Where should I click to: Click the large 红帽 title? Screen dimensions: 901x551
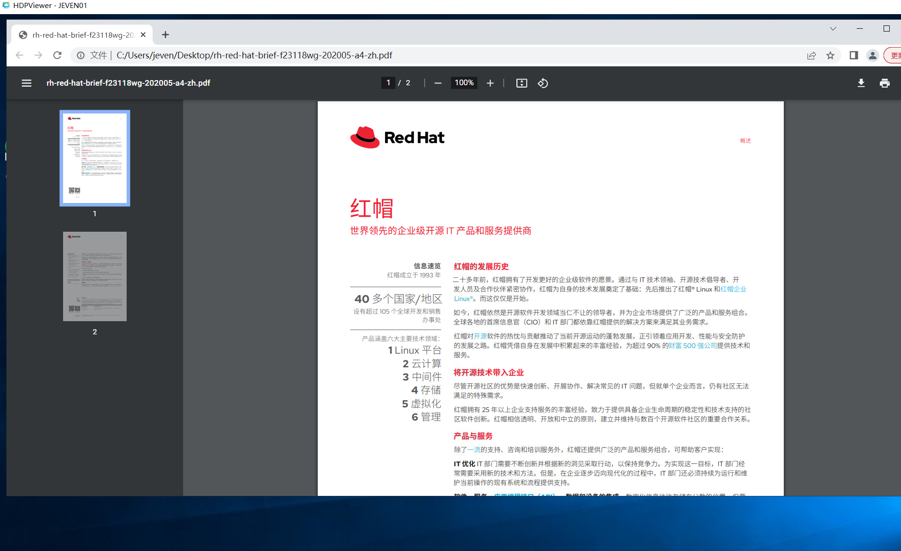pos(372,208)
